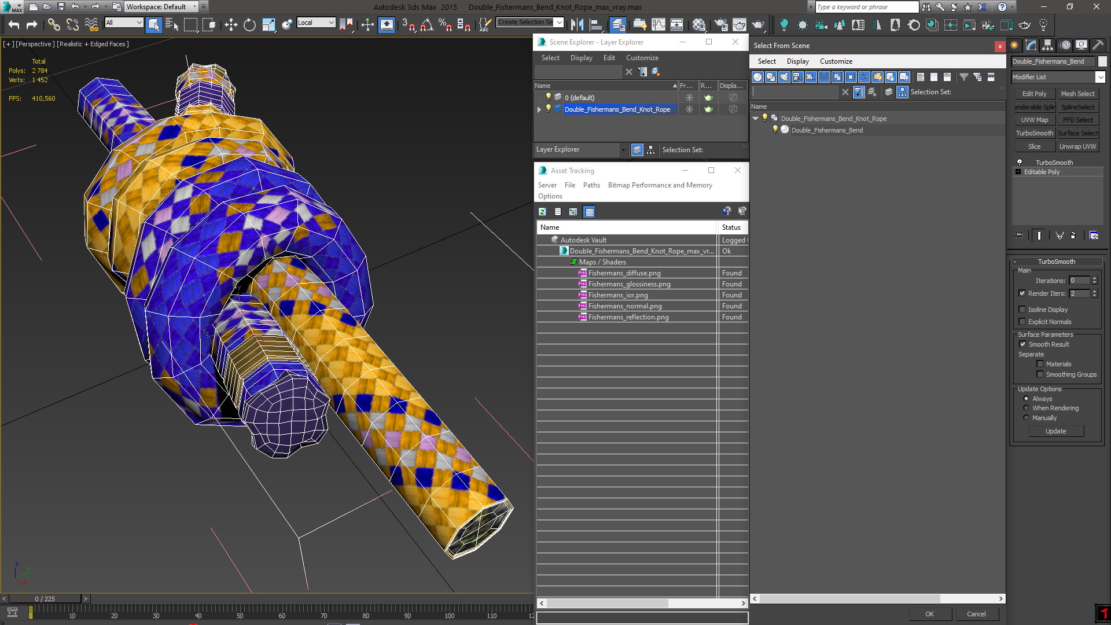The image size is (1111, 625).
Task: Select the Select and Move tool
Action: coord(231,25)
